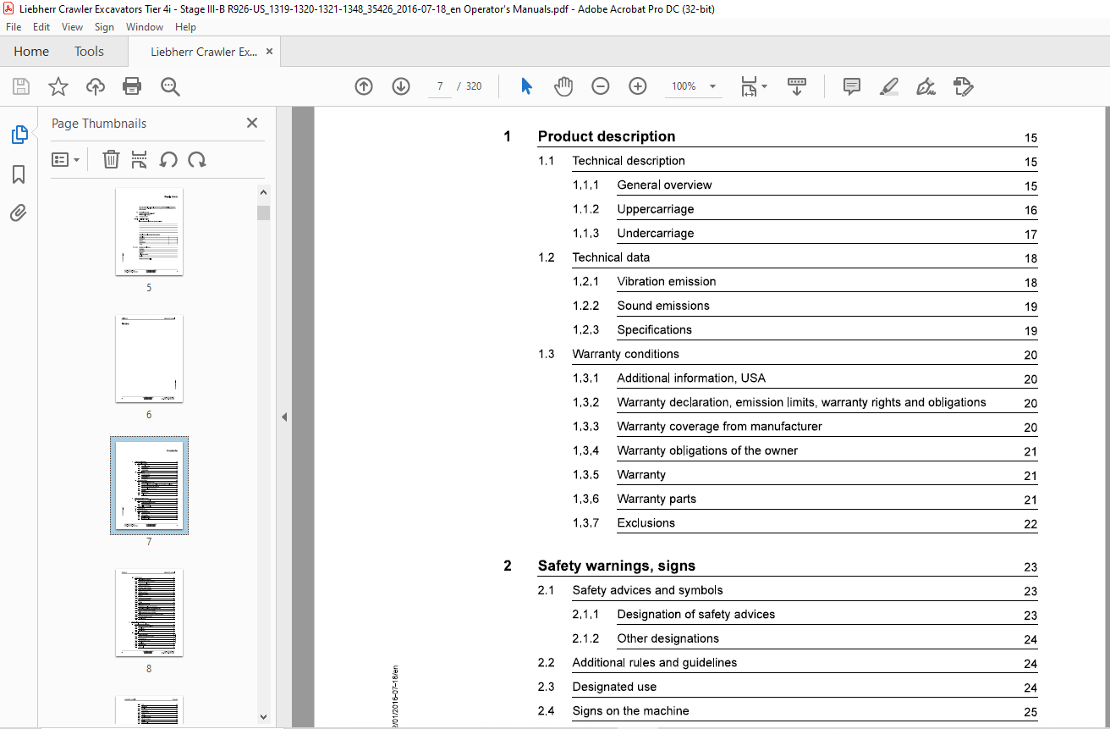Open the Window menu

click(x=145, y=27)
